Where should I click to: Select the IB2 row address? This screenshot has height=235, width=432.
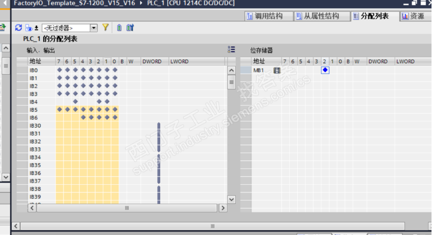point(34,86)
